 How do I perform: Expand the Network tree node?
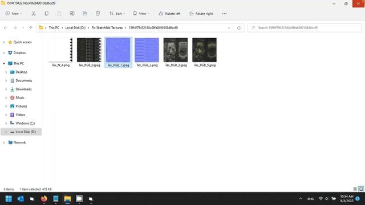(x=4, y=142)
